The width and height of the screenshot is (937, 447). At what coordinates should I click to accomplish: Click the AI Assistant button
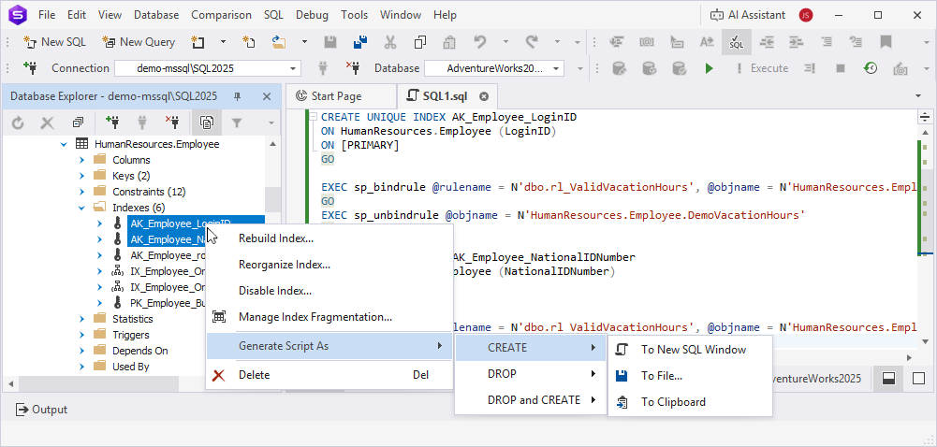point(748,15)
